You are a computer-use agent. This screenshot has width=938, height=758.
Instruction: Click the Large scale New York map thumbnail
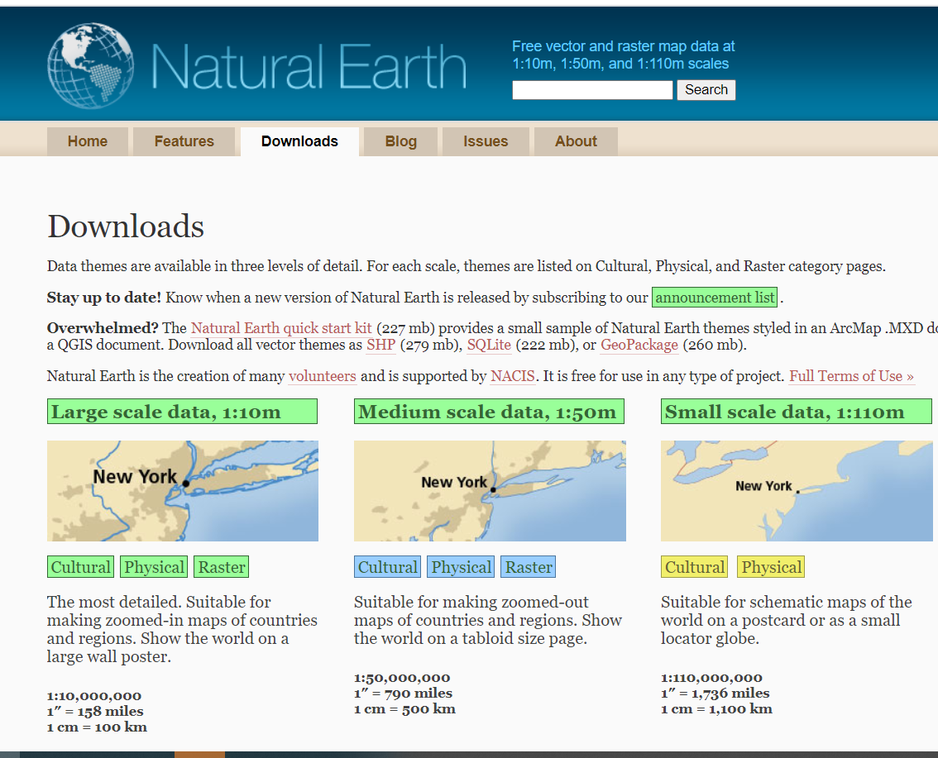tap(182, 491)
